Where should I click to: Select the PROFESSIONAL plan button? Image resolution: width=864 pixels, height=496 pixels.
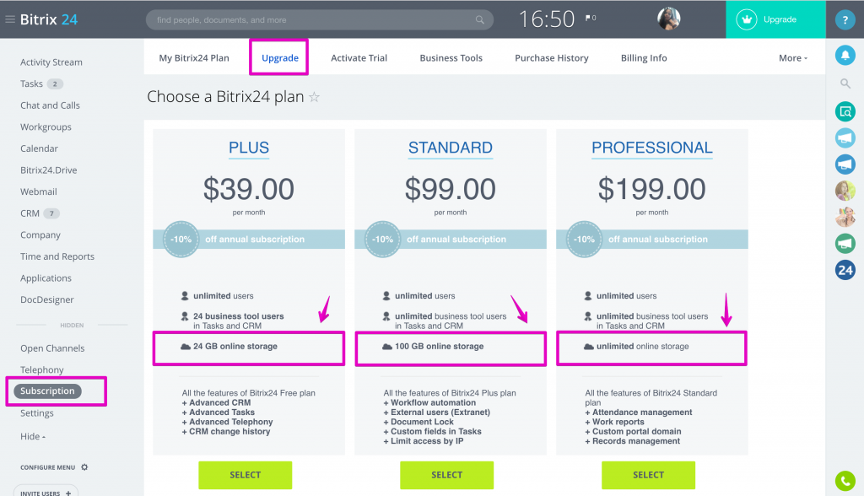tap(648, 475)
